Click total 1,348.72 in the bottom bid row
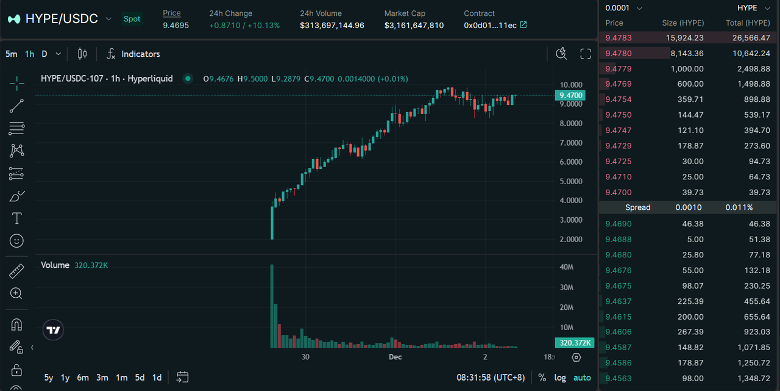This screenshot has width=780, height=391. coord(753,378)
